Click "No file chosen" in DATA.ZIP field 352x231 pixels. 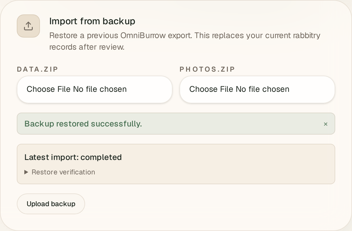coord(100,89)
